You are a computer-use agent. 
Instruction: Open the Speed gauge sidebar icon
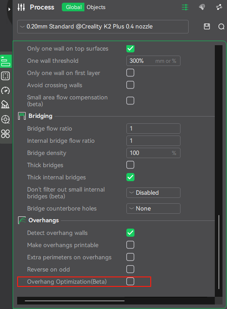[5, 90]
